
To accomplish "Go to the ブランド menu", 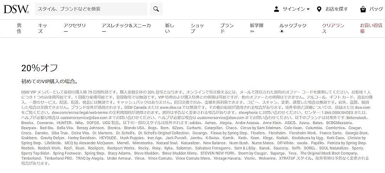I will click(227, 28).
